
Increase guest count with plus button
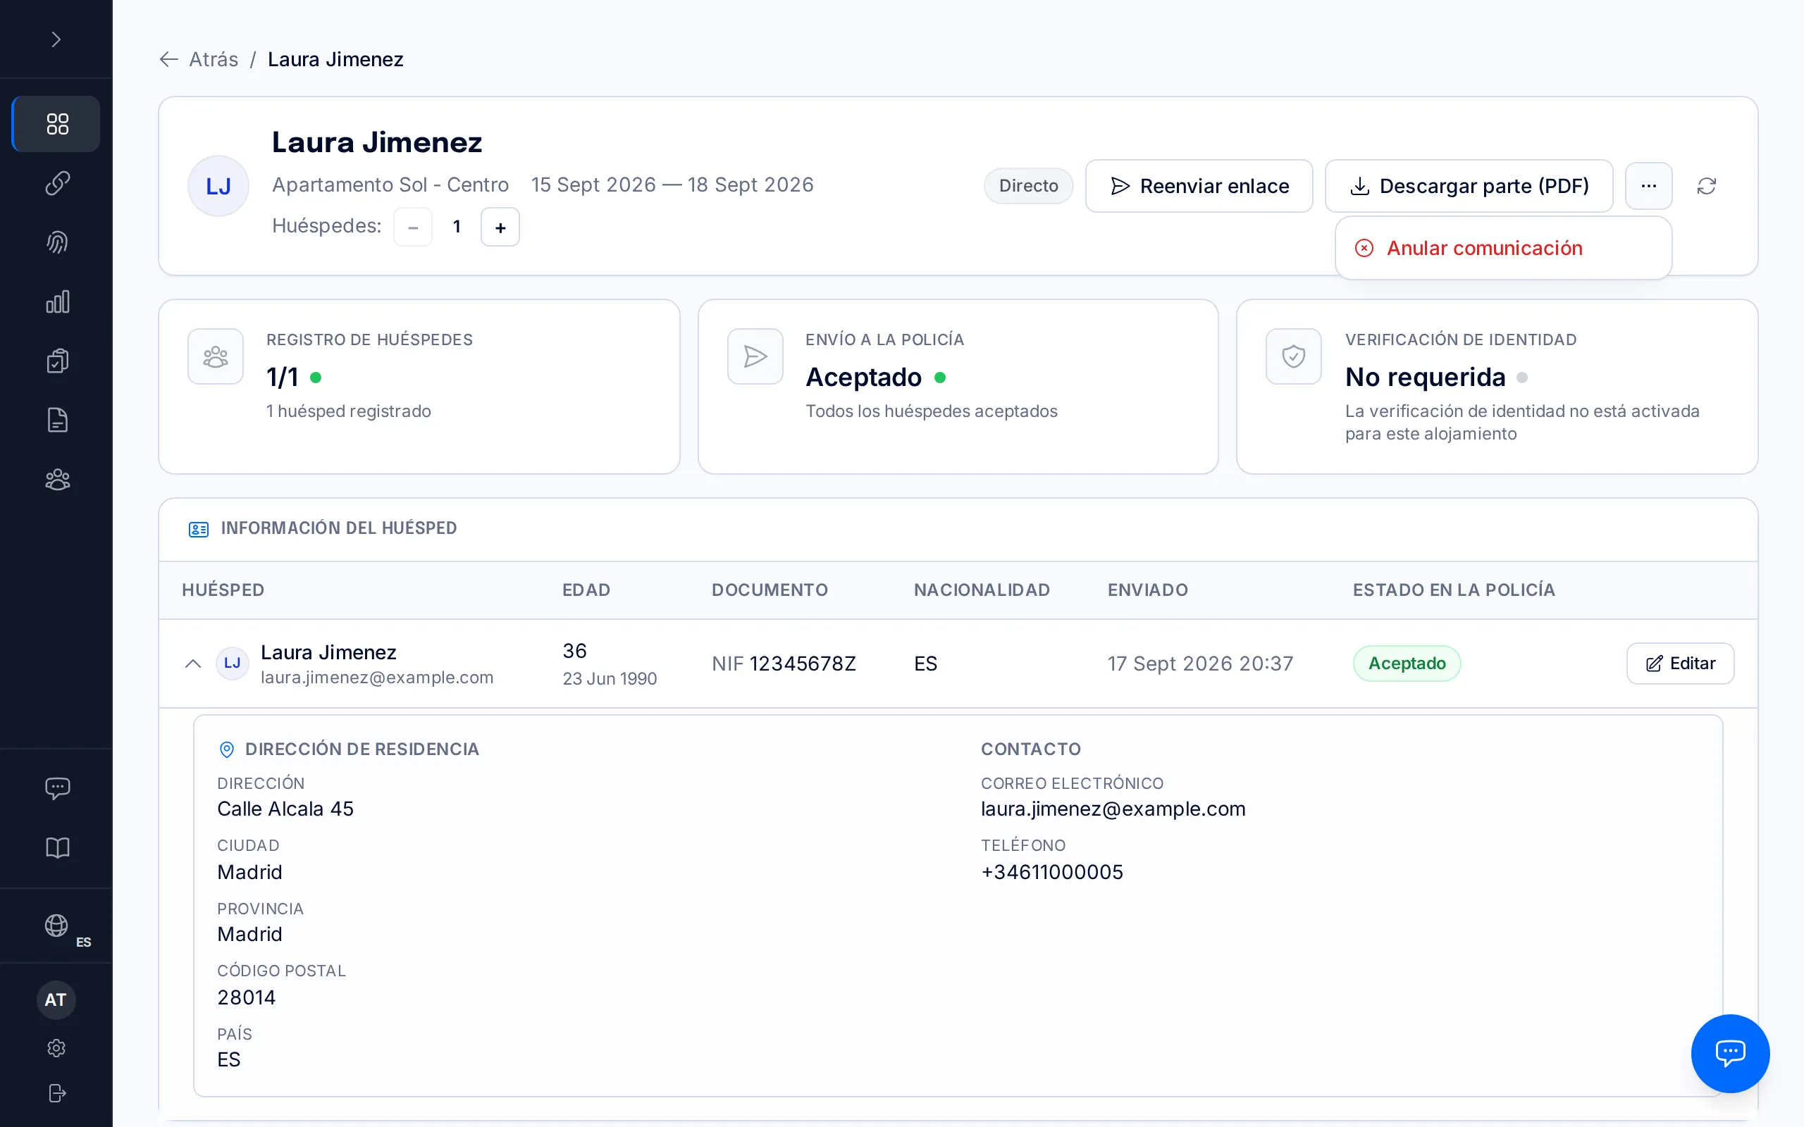pyautogui.click(x=500, y=227)
